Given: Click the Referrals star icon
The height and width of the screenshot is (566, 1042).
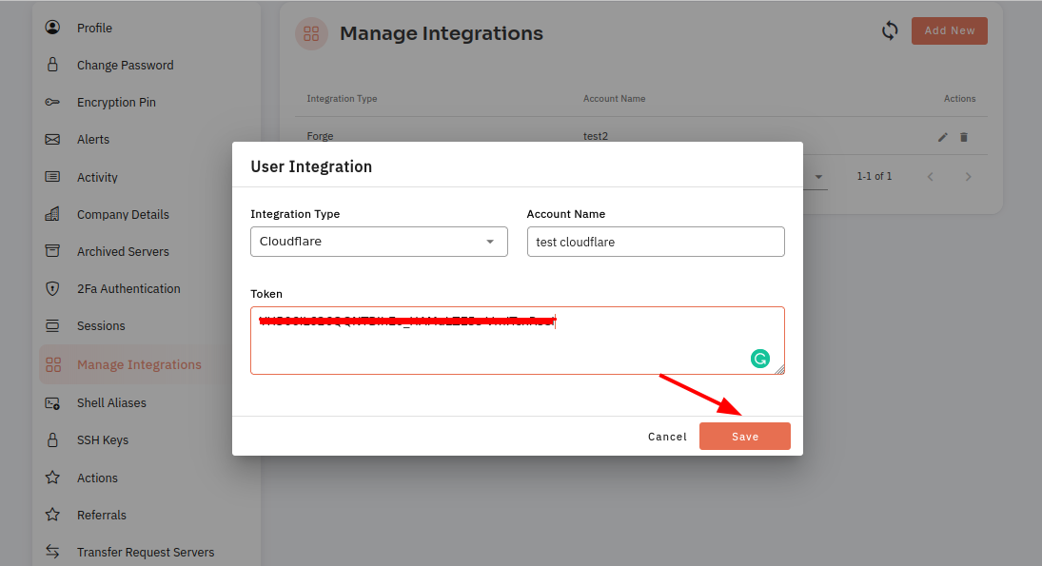Looking at the screenshot, I should click(52, 515).
